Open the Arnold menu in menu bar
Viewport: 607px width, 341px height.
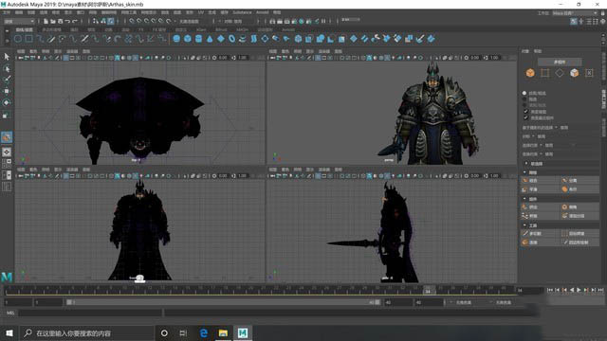[x=262, y=12]
